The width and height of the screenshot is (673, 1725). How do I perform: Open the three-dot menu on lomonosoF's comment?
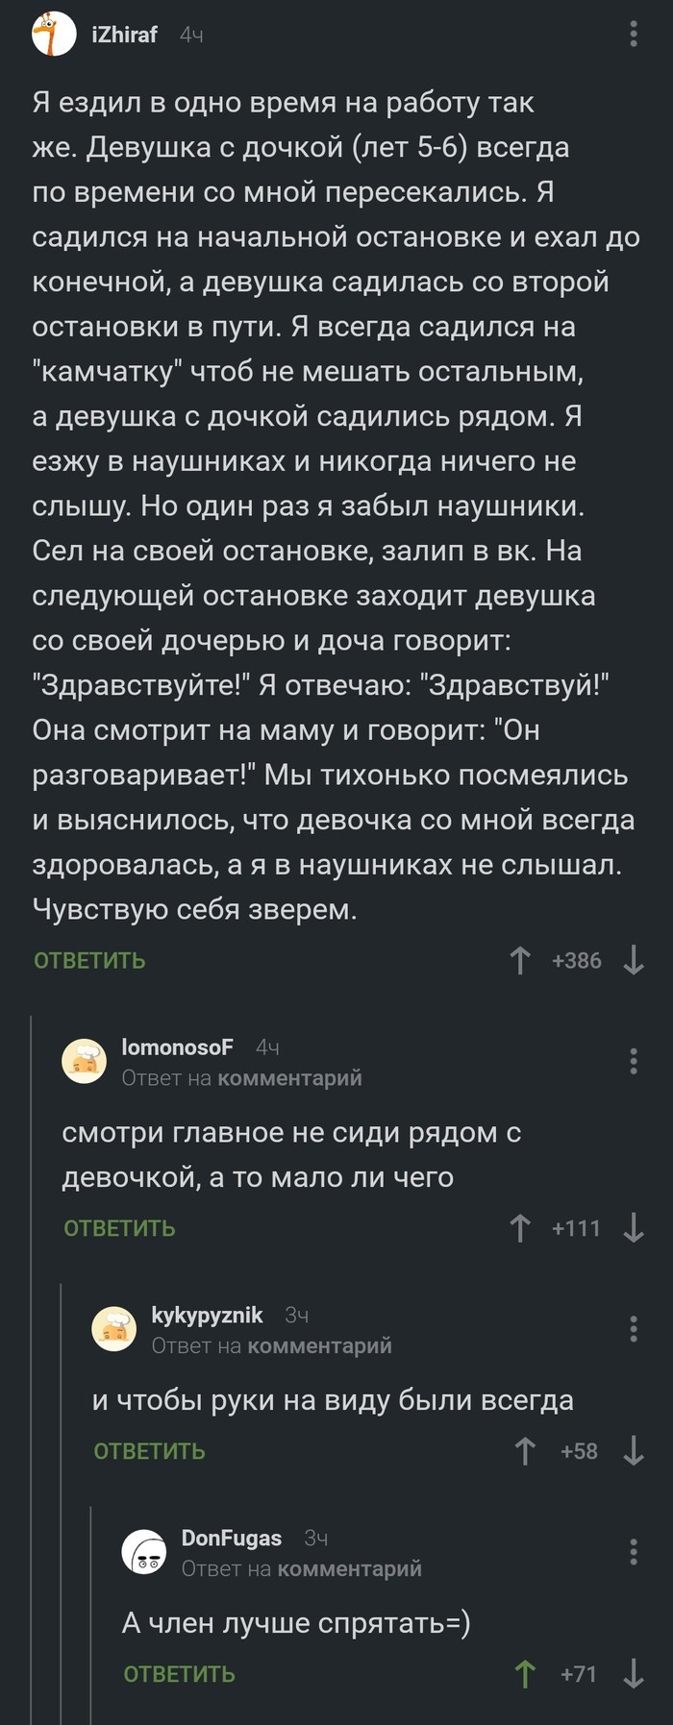[632, 1063]
